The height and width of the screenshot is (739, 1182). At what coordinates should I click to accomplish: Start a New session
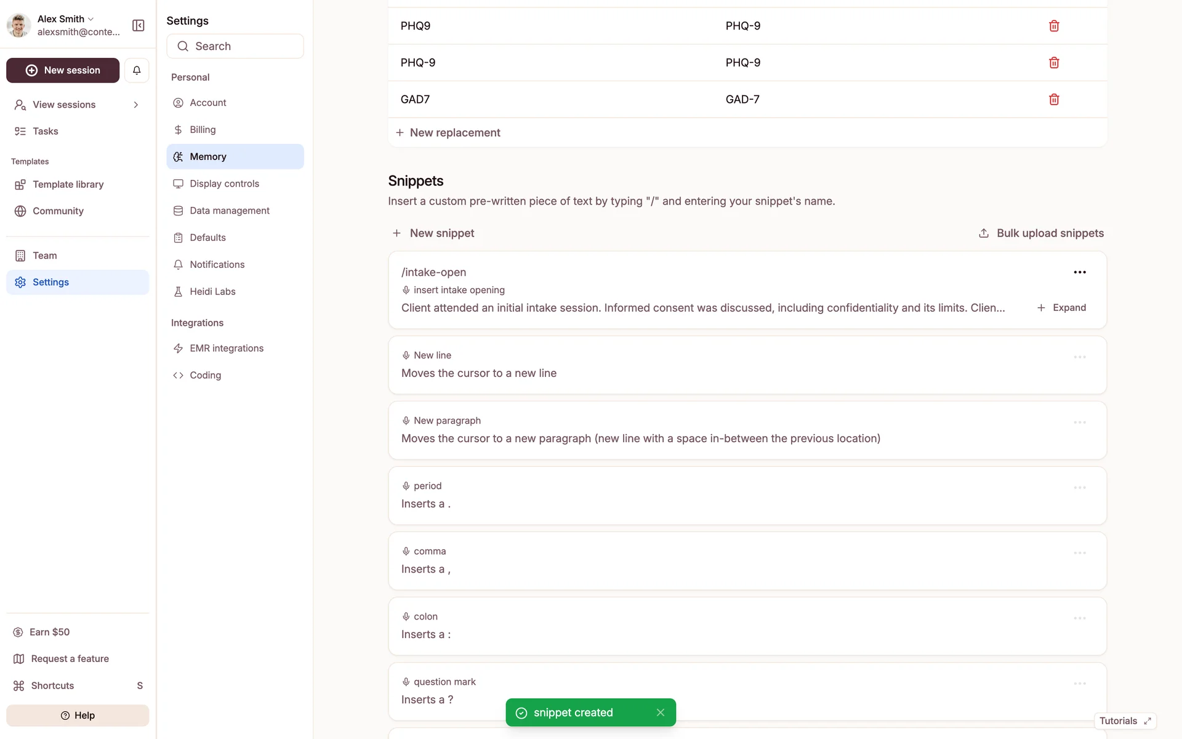(63, 70)
